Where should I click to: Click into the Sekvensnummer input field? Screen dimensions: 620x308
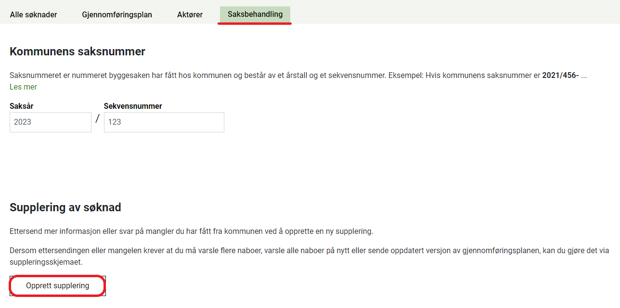point(164,122)
